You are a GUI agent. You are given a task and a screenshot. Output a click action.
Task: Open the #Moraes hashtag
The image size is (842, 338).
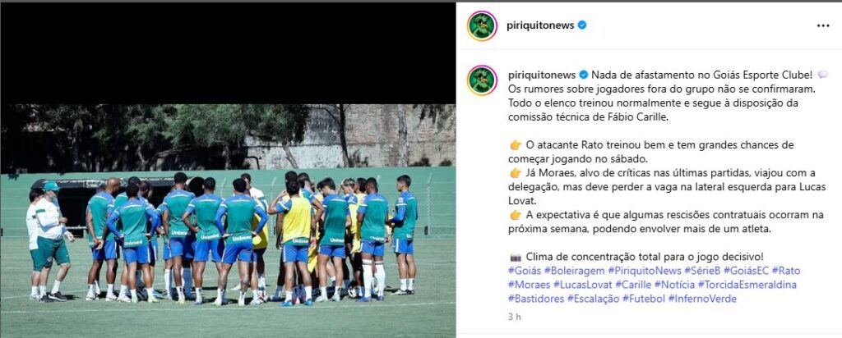click(x=529, y=285)
